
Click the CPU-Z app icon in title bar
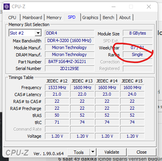(7, 7)
